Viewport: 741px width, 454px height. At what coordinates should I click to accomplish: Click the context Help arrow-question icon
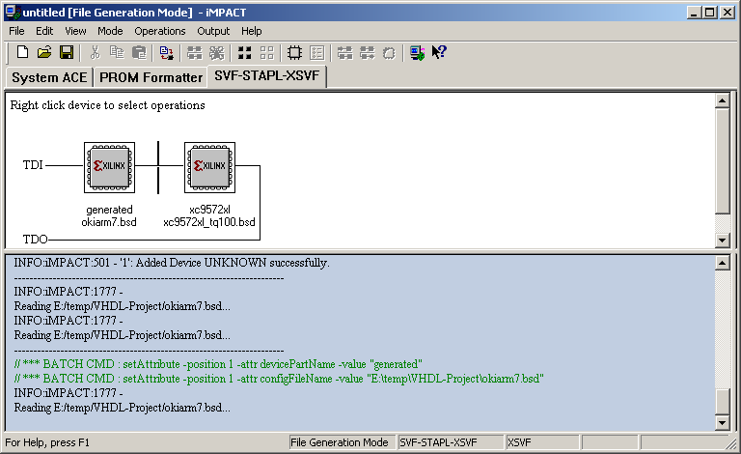click(439, 52)
